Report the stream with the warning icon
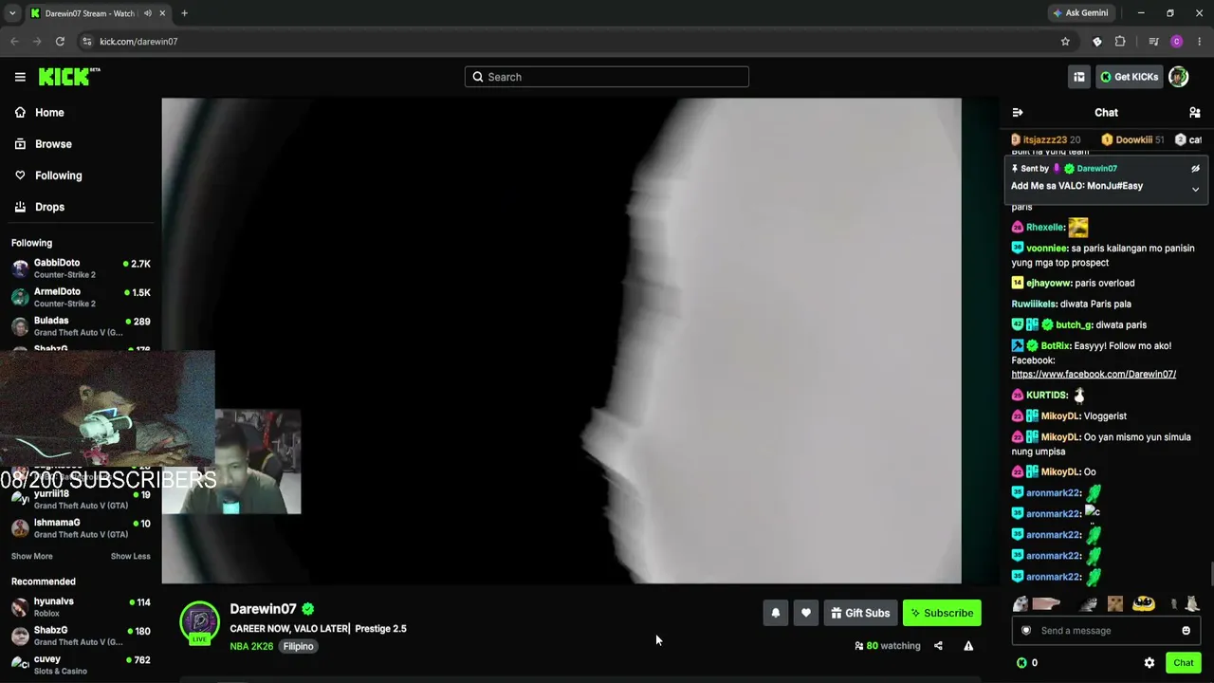This screenshot has height=683, width=1214. point(968,646)
